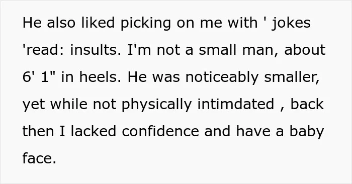Image resolution: width=352 pixels, height=184 pixels.
Task: Click the word "confidence"
Action: pyautogui.click(x=160, y=131)
